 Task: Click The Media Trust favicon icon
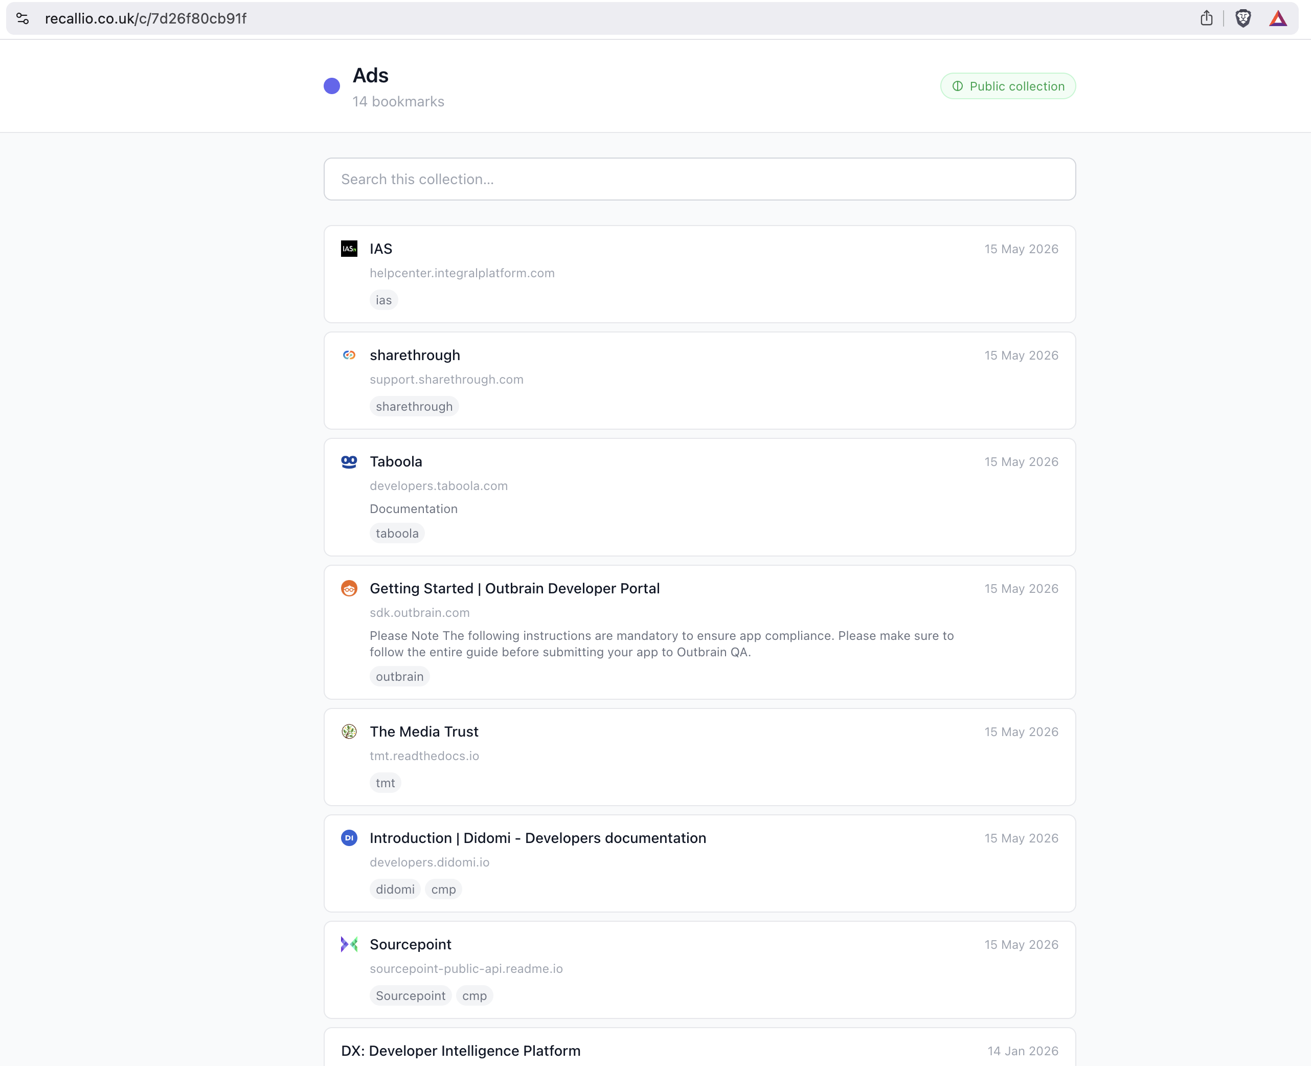349,731
